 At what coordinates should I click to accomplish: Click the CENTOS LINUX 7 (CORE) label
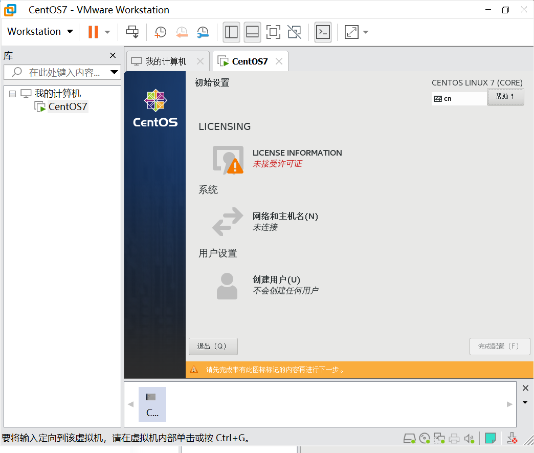477,83
